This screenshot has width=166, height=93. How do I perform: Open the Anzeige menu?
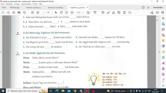point(17,4)
